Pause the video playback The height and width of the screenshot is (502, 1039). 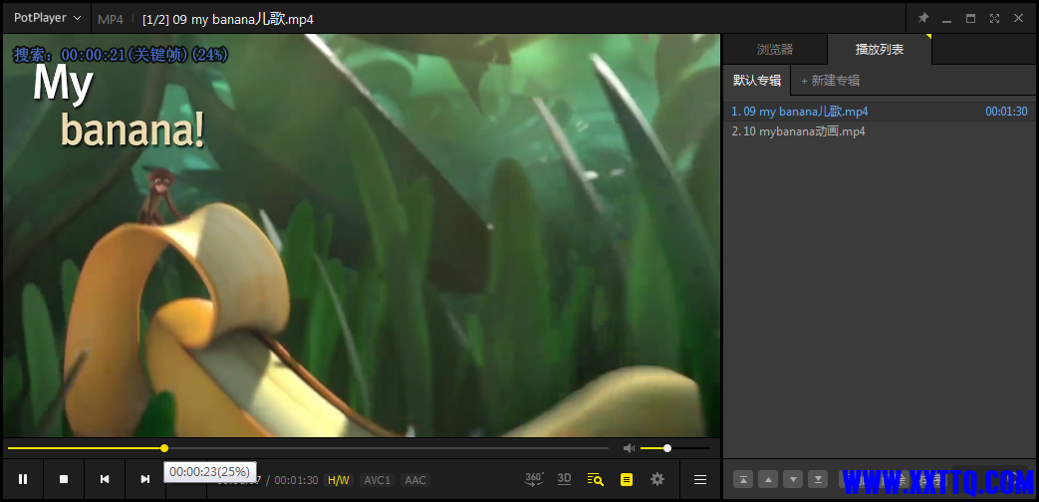23,479
